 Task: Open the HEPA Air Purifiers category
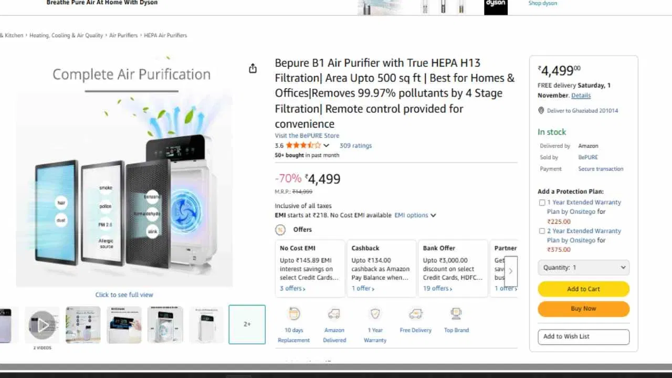[x=165, y=35]
